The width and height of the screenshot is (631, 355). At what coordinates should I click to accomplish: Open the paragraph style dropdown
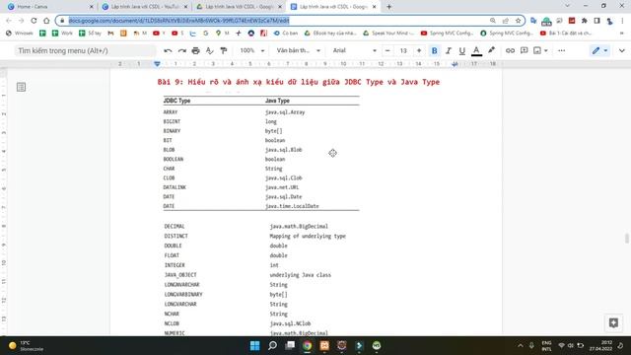(298, 50)
